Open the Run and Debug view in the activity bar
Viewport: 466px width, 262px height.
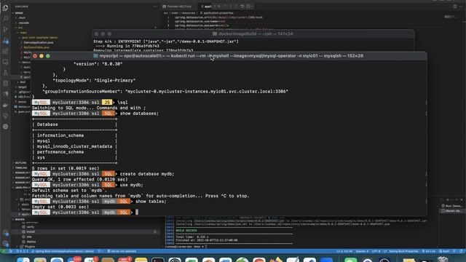(x=5, y=41)
